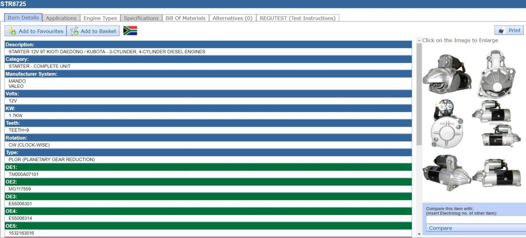Open the Bill Of Materials tab

coord(185,18)
